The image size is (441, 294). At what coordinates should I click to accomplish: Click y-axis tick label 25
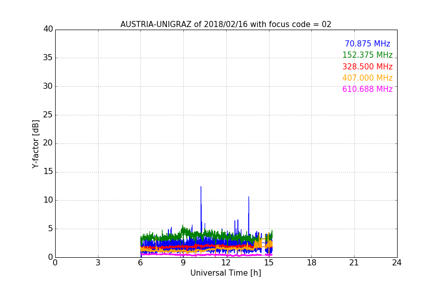pos(48,115)
